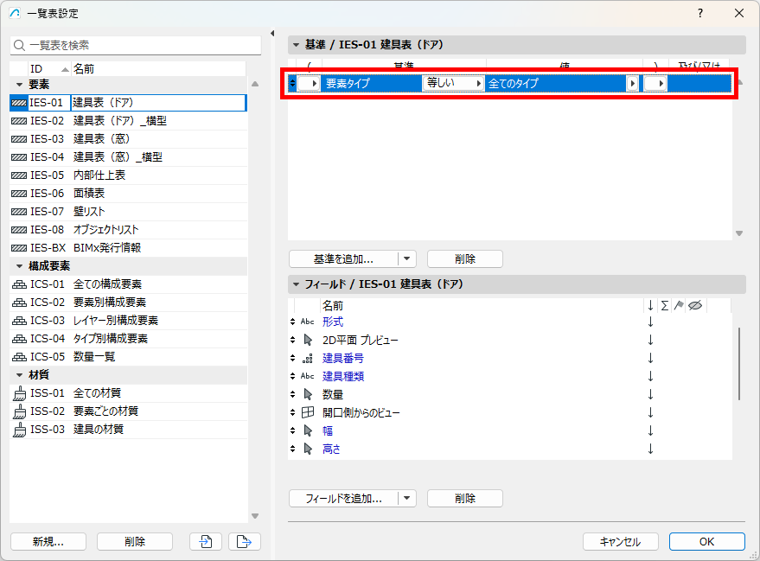
Task: Toggle sort order arrow for 建具種類 field
Action: click(650, 376)
